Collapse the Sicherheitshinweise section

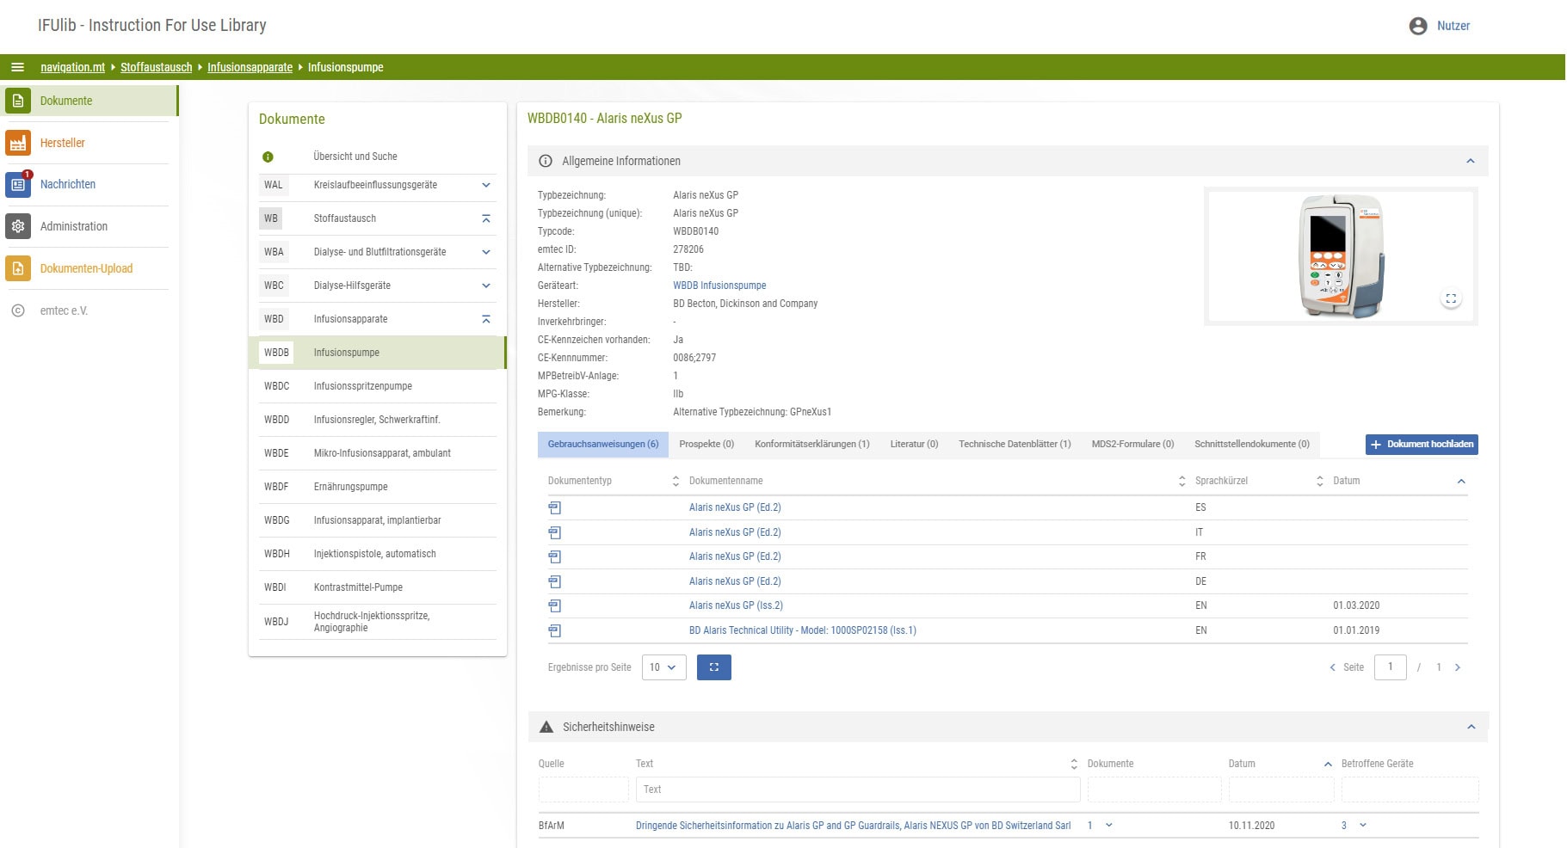point(1471,728)
